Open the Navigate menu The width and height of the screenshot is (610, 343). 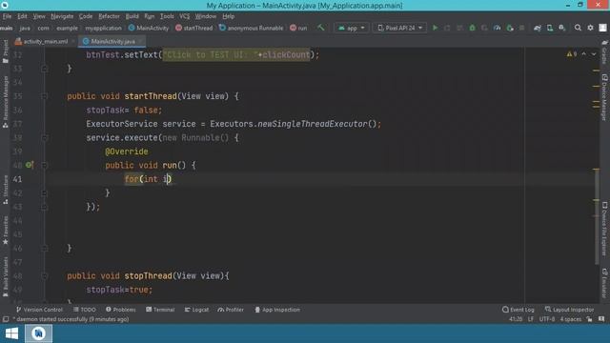click(x=62, y=16)
